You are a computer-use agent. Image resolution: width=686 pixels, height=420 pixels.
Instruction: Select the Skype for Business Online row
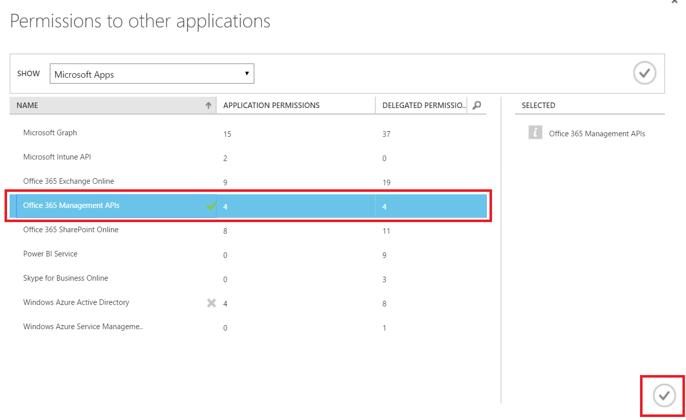tap(248, 279)
